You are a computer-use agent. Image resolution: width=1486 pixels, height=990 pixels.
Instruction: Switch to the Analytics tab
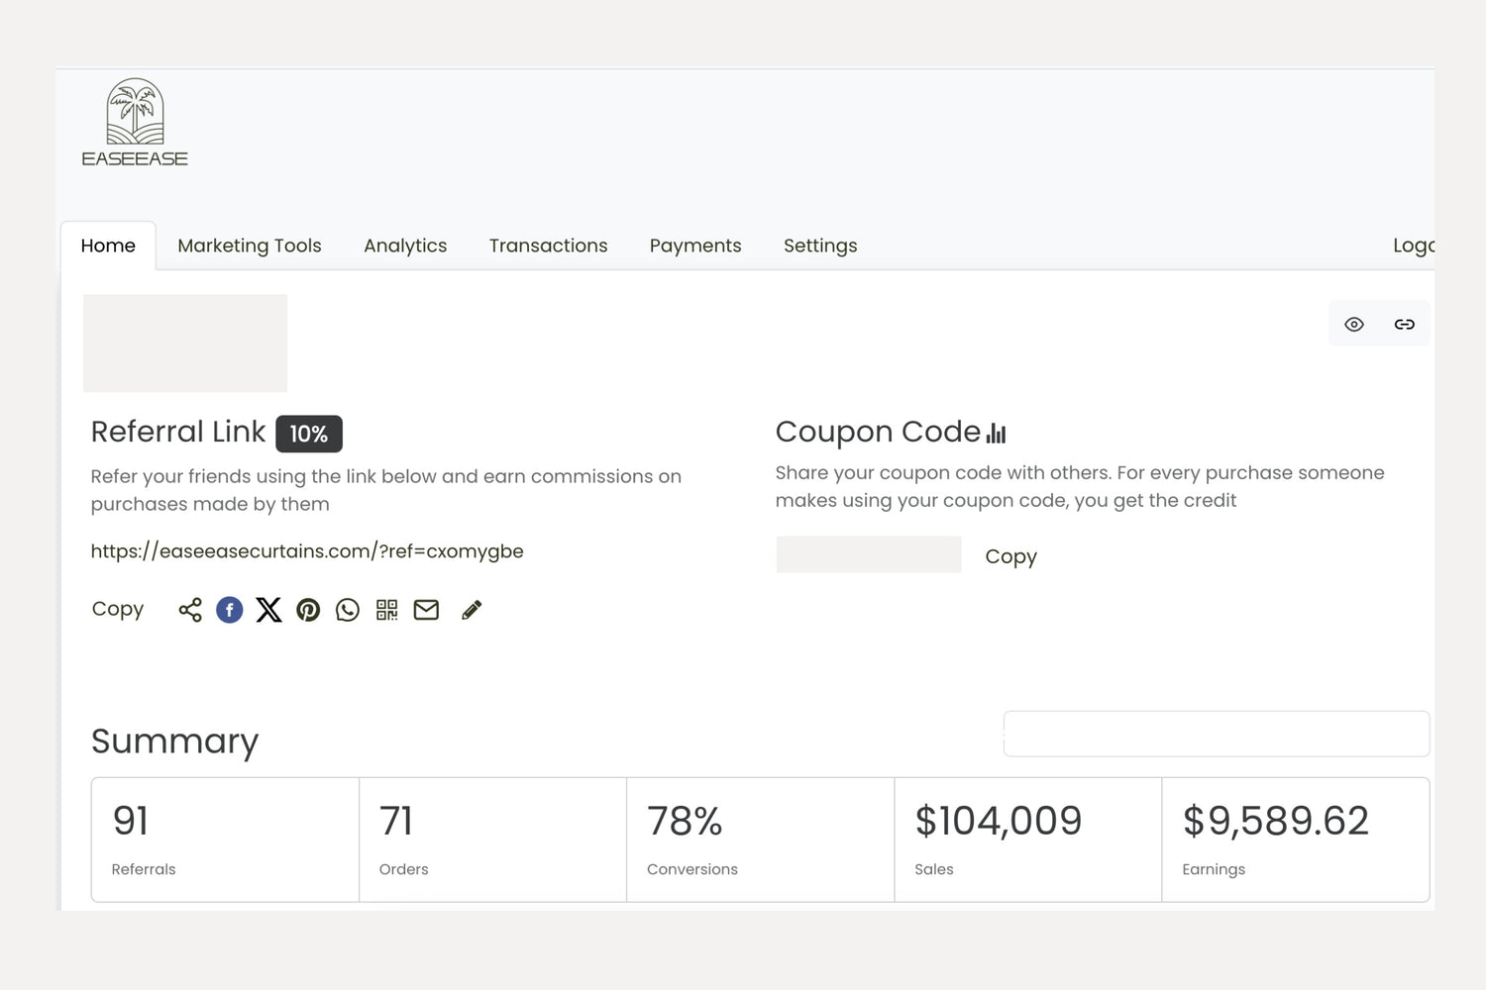pyautogui.click(x=405, y=246)
